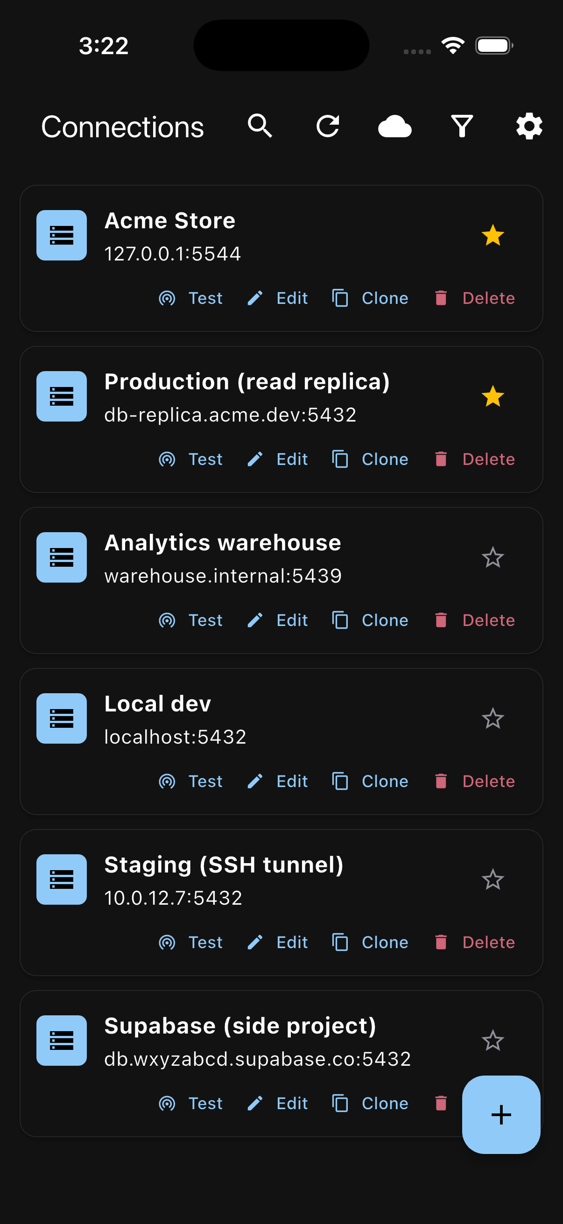Select 'Production (read replica)' title
563x1224 pixels.
247,382
